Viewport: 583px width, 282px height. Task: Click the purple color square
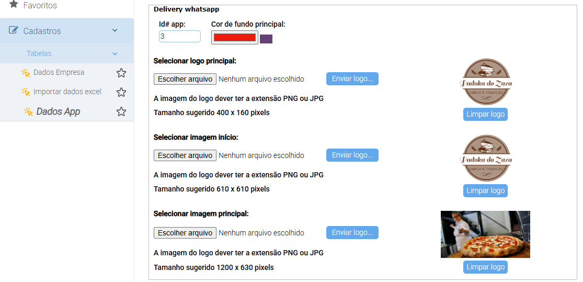pyautogui.click(x=266, y=39)
